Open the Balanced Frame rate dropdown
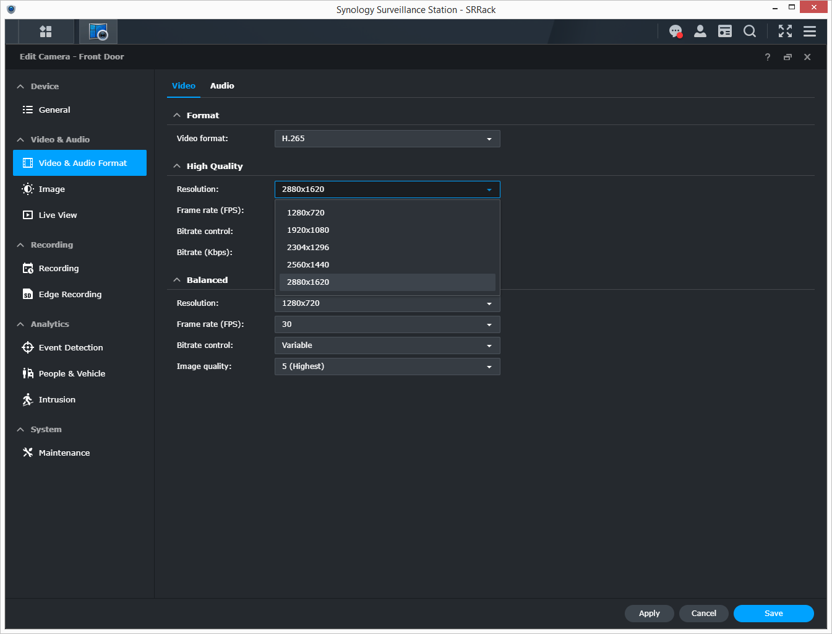Screen dimensions: 832x634 pos(387,324)
